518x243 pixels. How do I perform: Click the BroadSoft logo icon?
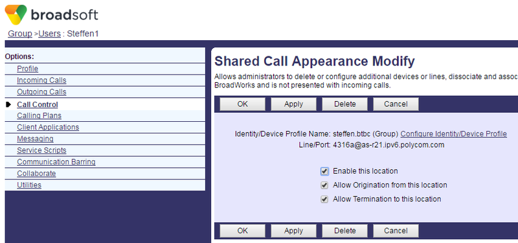pos(16,14)
